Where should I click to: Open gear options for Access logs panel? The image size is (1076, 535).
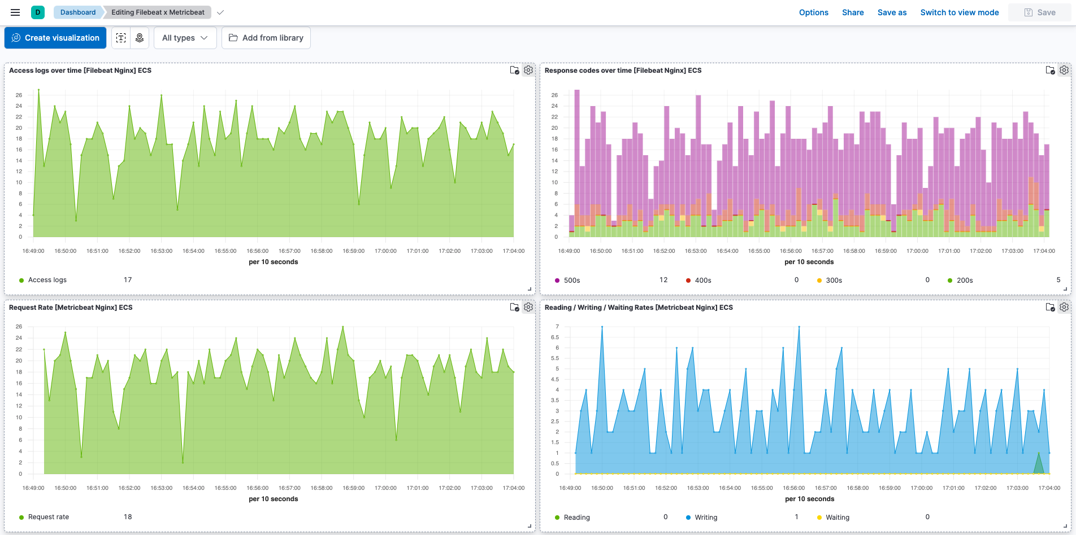(528, 71)
